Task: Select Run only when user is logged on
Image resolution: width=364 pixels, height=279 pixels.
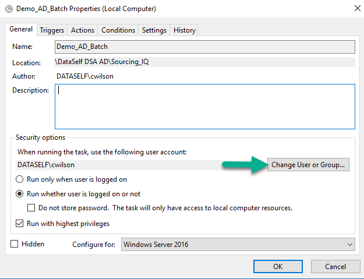Action: coord(20,179)
